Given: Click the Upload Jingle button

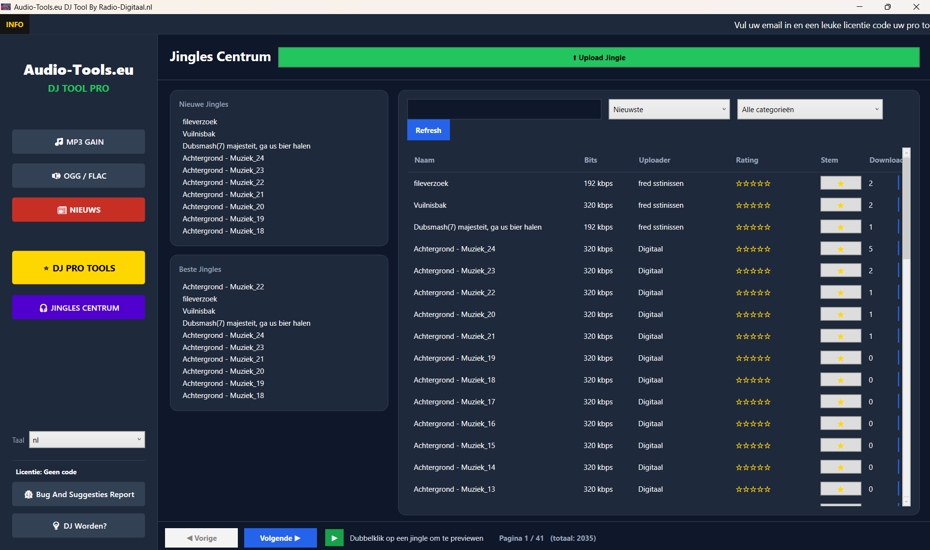Looking at the screenshot, I should 598,57.
